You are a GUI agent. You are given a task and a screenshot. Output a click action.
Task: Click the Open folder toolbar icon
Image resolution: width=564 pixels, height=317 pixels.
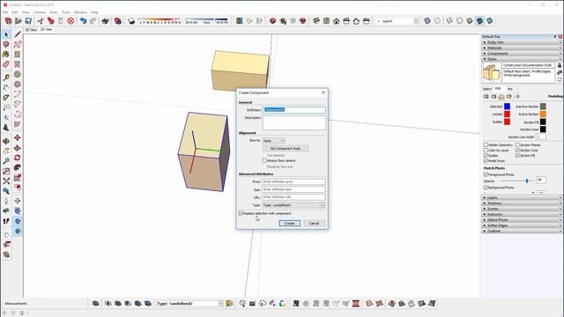19,21
